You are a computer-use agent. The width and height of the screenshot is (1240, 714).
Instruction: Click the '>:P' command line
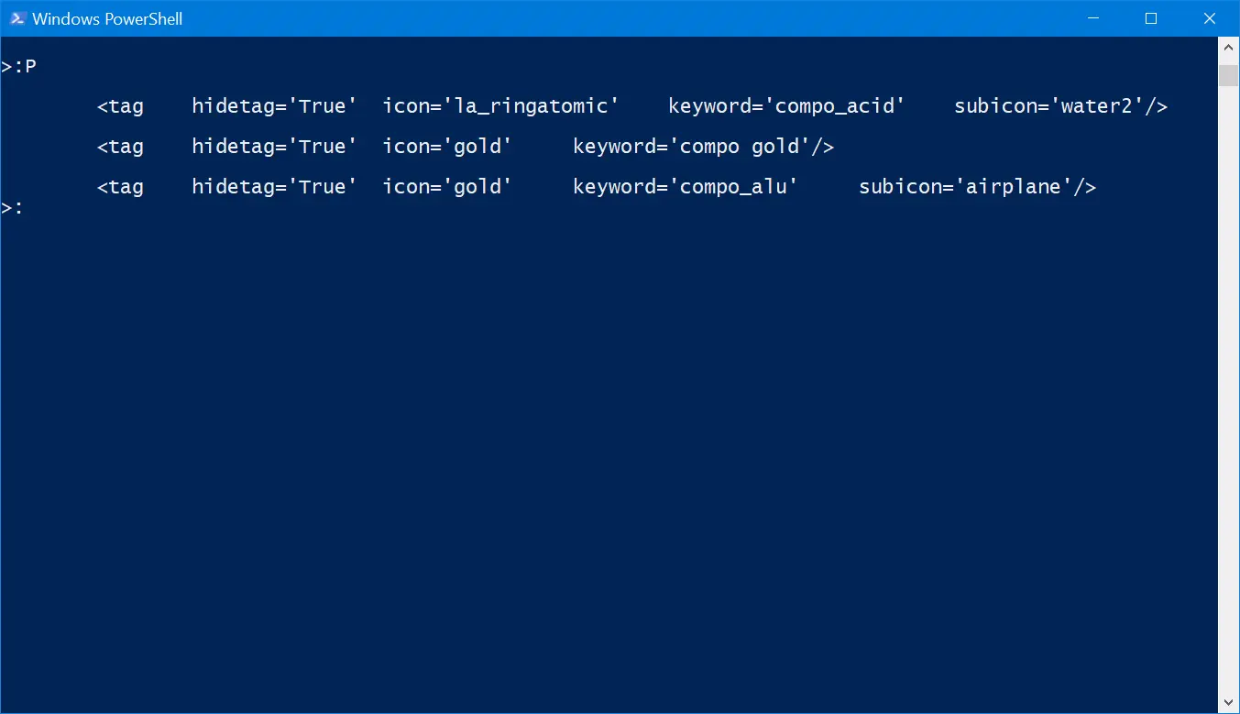(19, 66)
